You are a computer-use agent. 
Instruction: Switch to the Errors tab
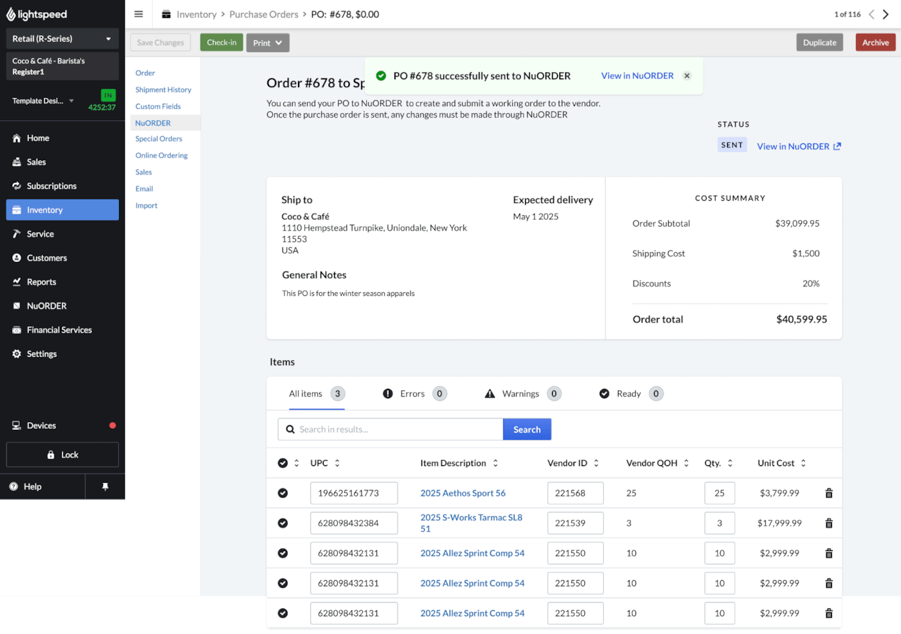(x=414, y=394)
